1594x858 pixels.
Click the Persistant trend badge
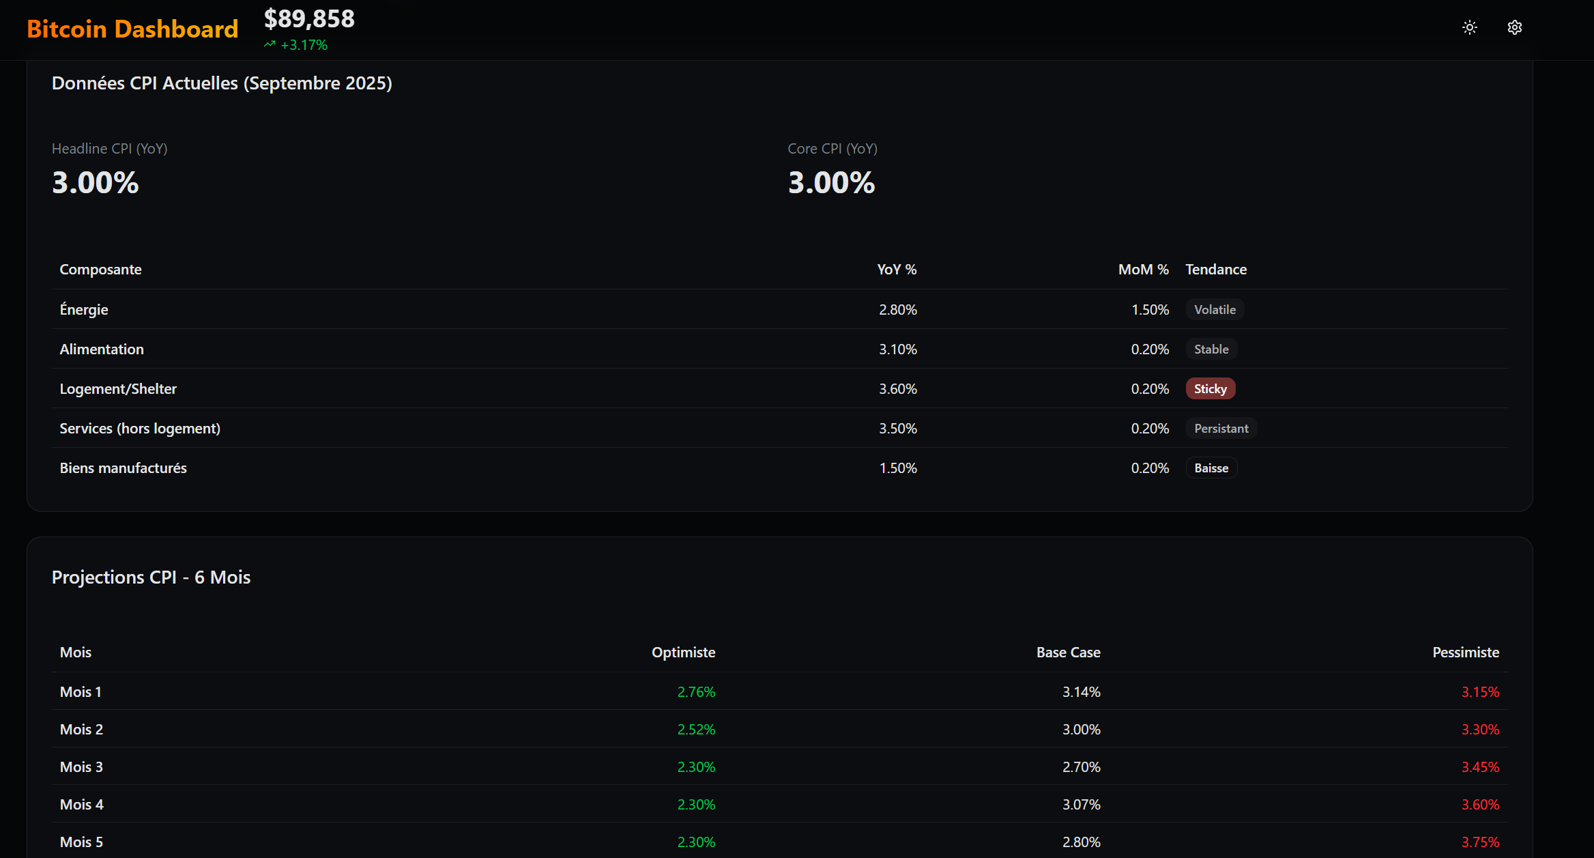(1221, 428)
